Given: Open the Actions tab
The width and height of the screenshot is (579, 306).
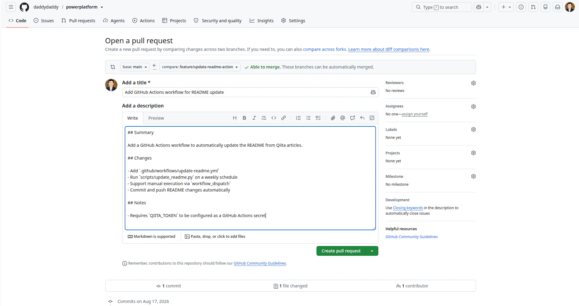Looking at the screenshot, I should pyautogui.click(x=143, y=21).
